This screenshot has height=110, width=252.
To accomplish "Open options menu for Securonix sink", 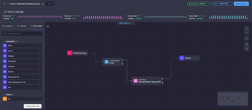I will click(40, 61).
